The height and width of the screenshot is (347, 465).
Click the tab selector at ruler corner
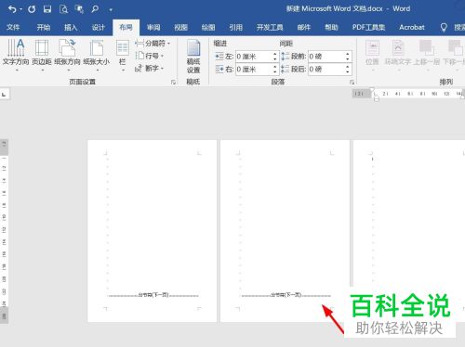click(x=5, y=95)
